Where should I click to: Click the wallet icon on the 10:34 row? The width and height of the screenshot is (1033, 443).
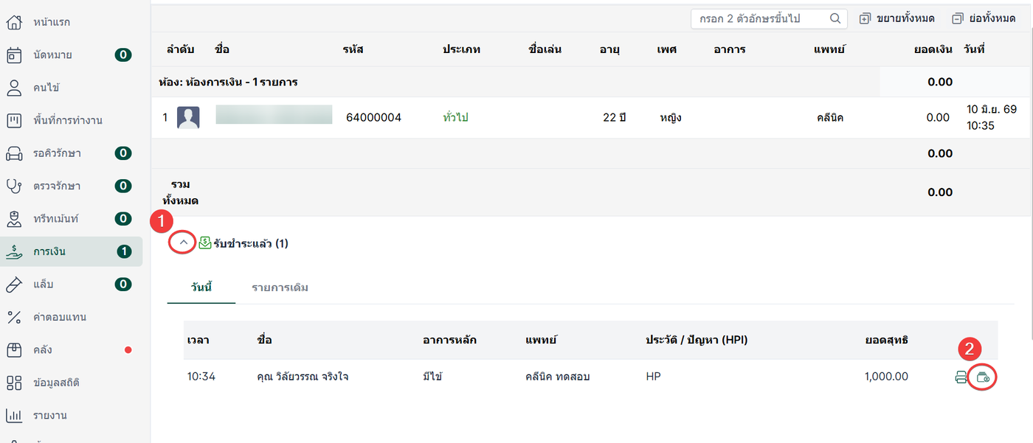(x=982, y=377)
